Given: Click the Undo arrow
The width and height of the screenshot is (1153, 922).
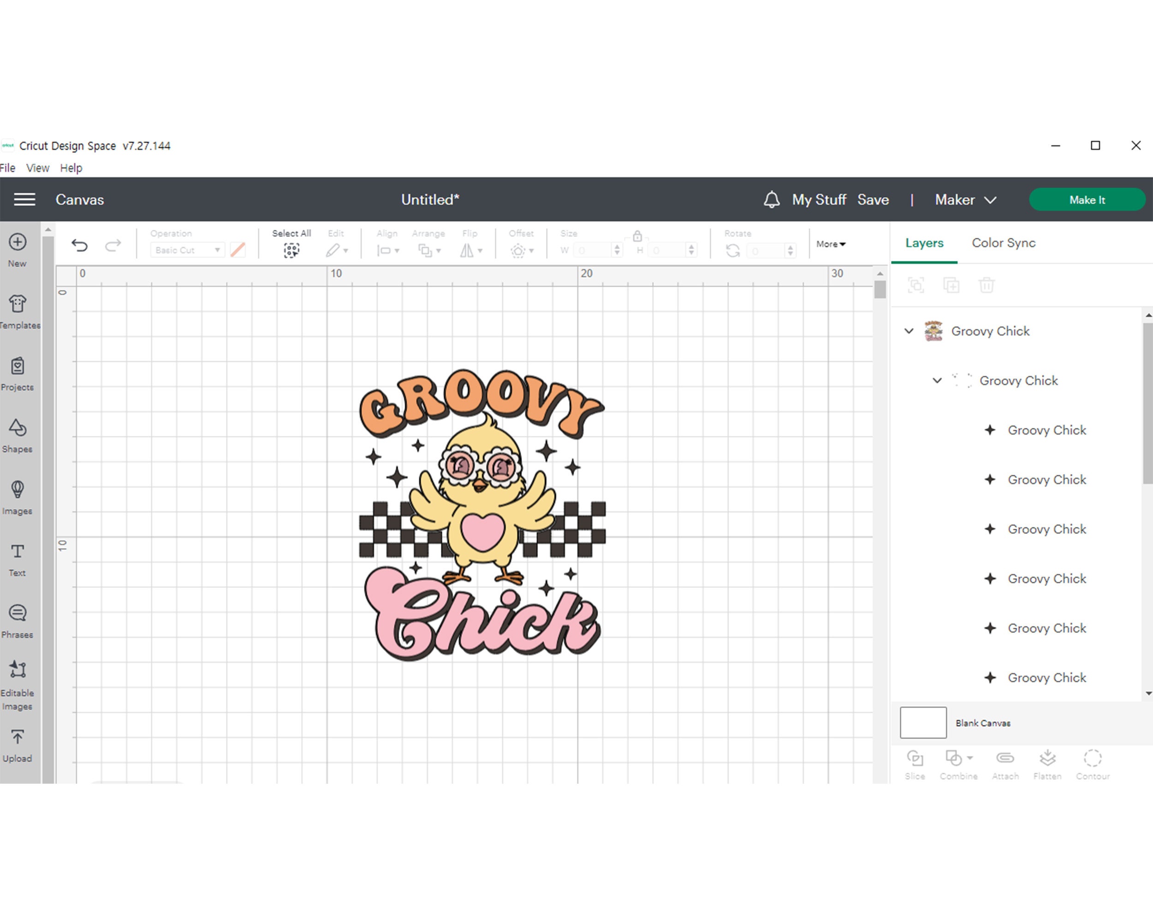Looking at the screenshot, I should [80, 245].
